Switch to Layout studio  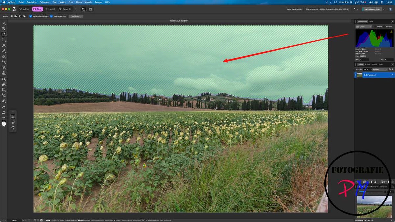tap(50, 9)
